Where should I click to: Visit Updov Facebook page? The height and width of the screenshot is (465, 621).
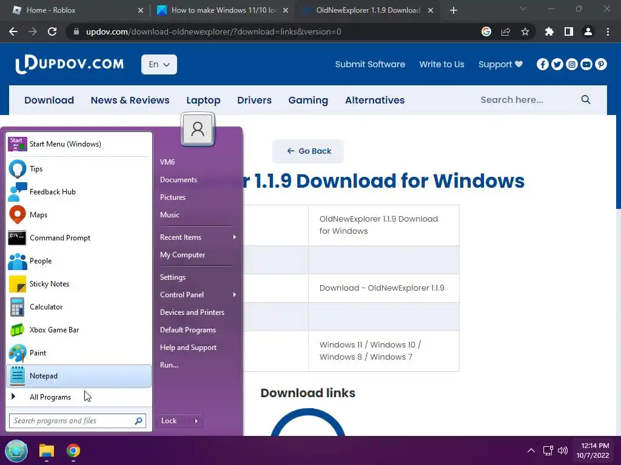click(x=543, y=64)
